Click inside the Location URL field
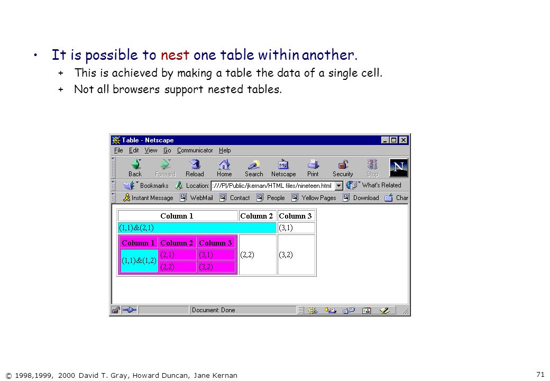Viewport: 550px width, 381px height. 272,186
